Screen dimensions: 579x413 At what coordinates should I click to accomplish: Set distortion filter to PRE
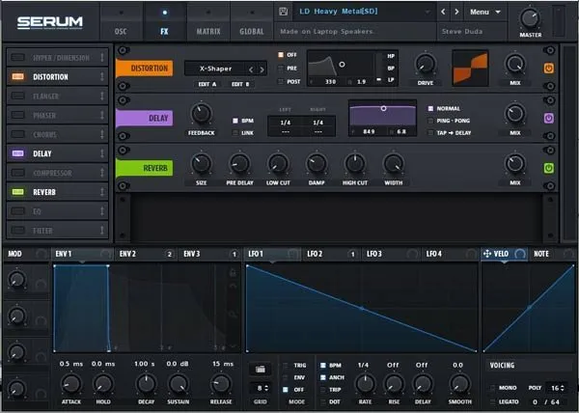281,69
